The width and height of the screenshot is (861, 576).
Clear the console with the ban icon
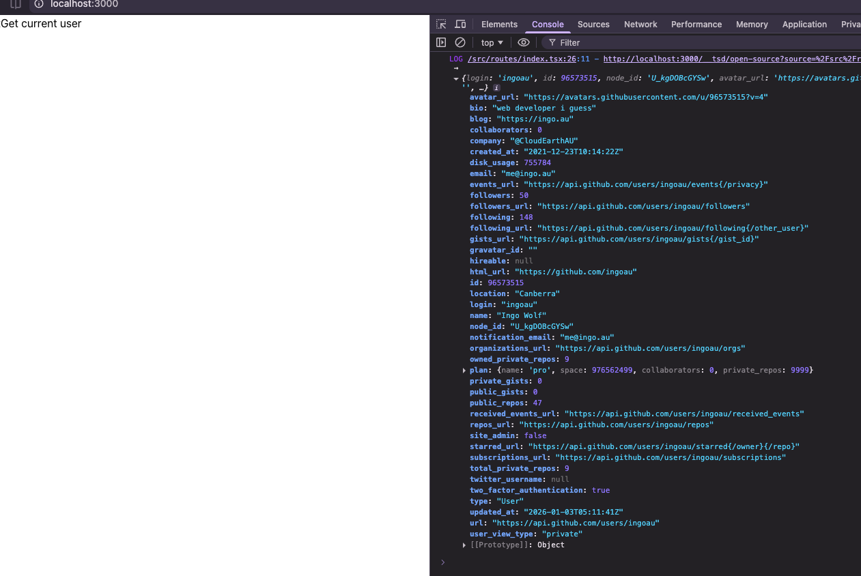coord(460,42)
